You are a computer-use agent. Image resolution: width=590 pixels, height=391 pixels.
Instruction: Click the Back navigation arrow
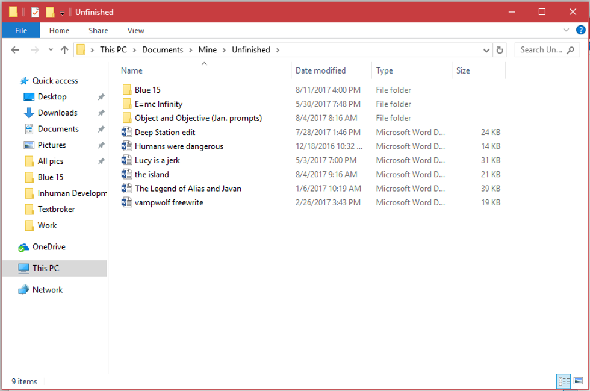coord(16,50)
